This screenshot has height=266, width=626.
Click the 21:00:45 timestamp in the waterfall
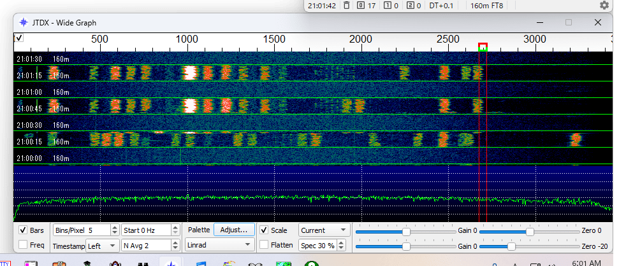click(x=29, y=108)
